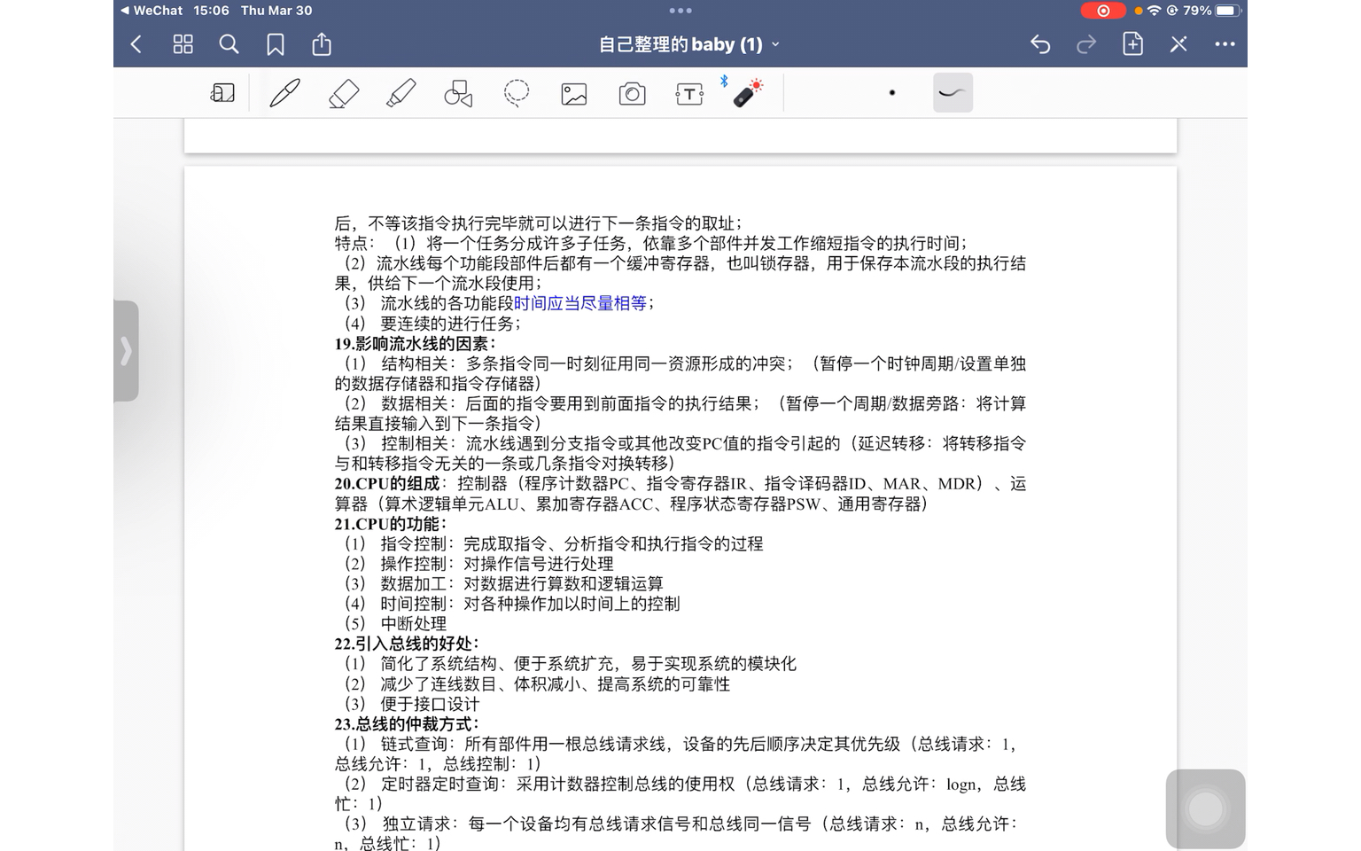The height and width of the screenshot is (851, 1361).
Task: Select the Shapes tool
Action: 458,93
